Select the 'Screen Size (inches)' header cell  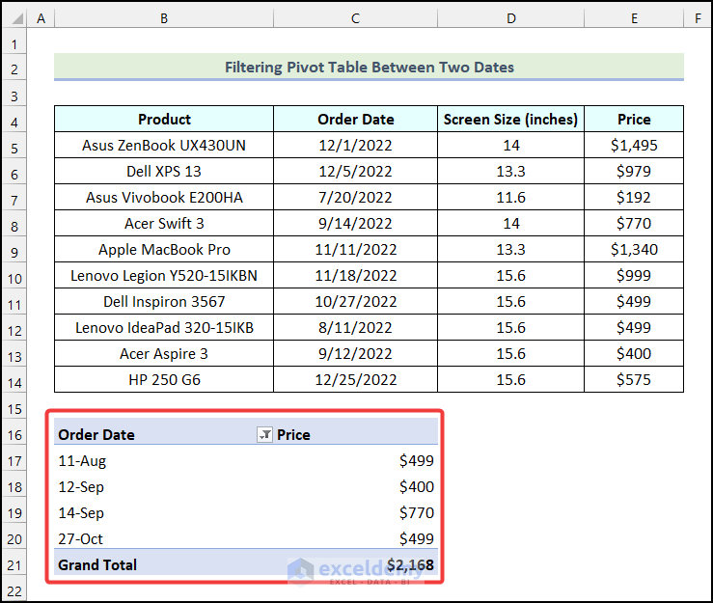pyautogui.click(x=510, y=120)
